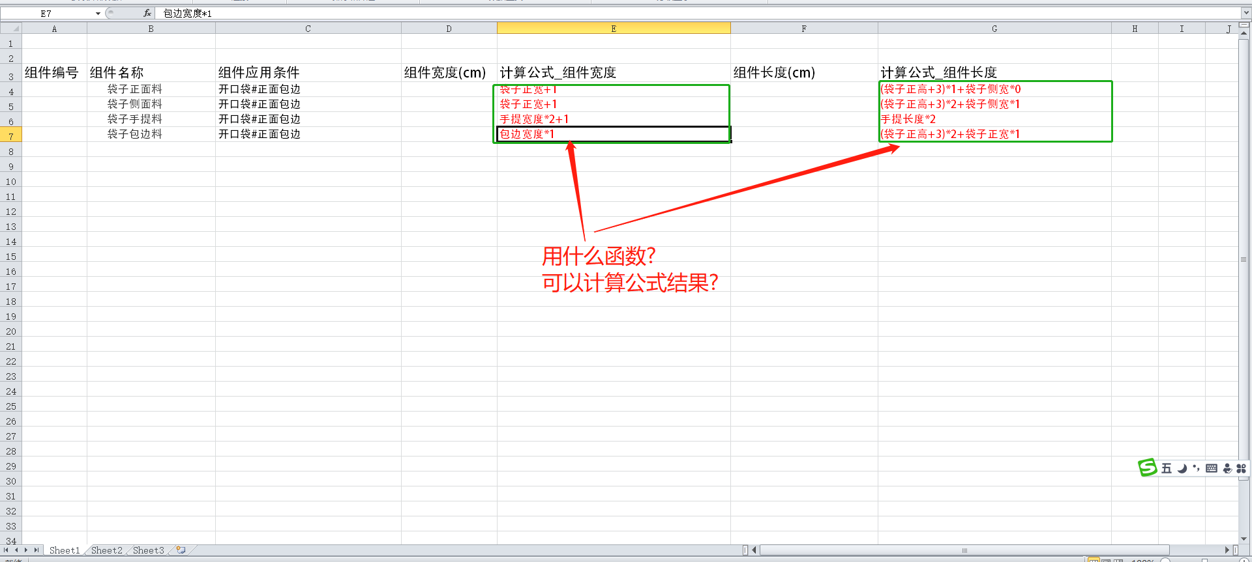The height and width of the screenshot is (562, 1252).
Task: Select cell 手提长度*2
Action: pos(994,119)
